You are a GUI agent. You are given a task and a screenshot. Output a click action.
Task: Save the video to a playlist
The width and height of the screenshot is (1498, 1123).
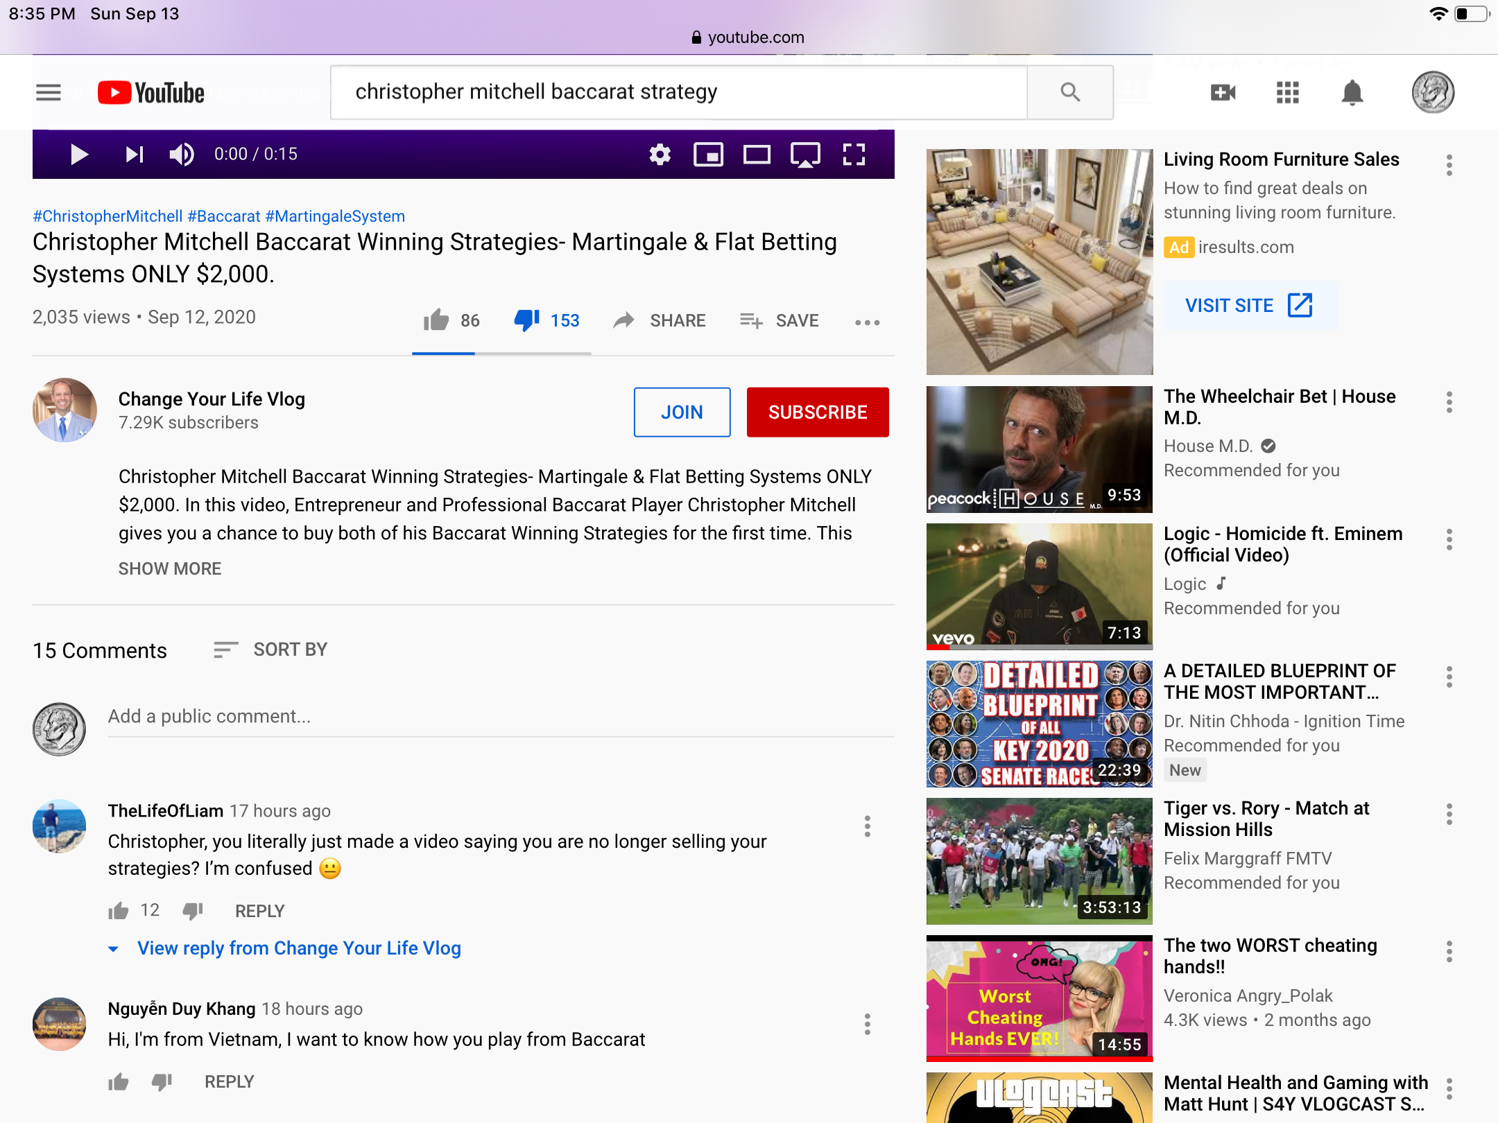coord(779,320)
